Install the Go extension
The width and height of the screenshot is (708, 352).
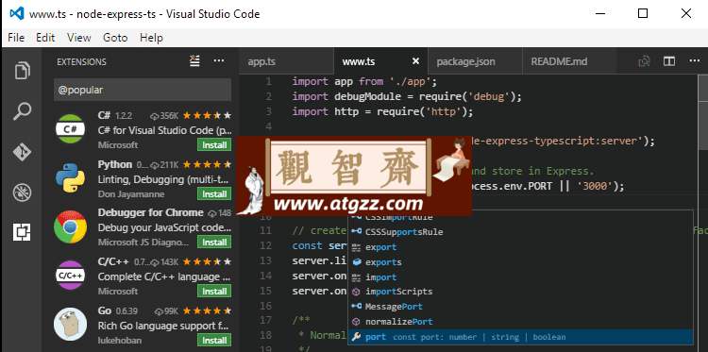tap(214, 340)
